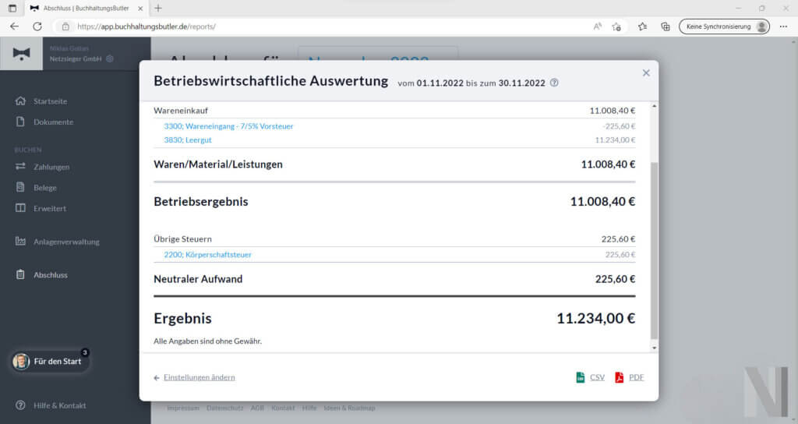Go to Zahlungen section

51,167
